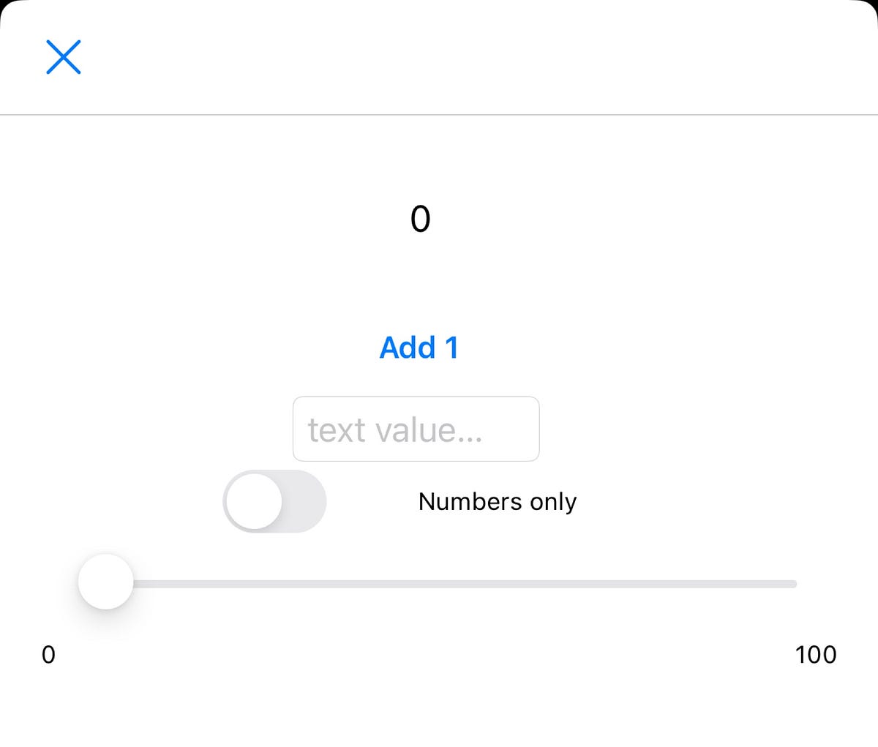
Task: Click inside the empty text value box
Action: click(x=416, y=429)
